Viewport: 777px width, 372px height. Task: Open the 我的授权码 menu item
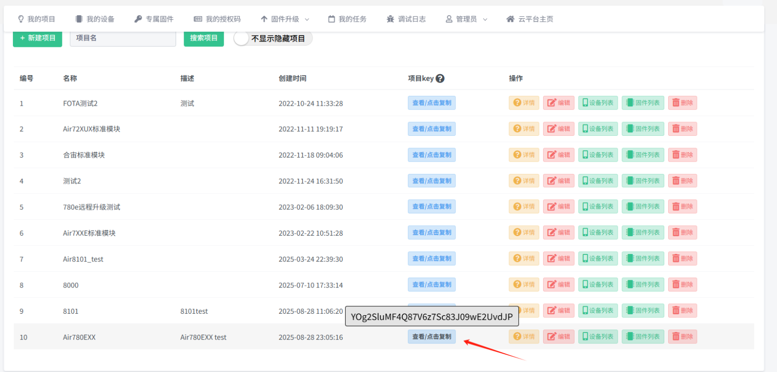coord(217,19)
